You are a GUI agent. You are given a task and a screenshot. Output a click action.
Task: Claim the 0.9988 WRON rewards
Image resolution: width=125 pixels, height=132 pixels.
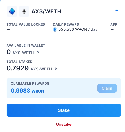coord(107,88)
